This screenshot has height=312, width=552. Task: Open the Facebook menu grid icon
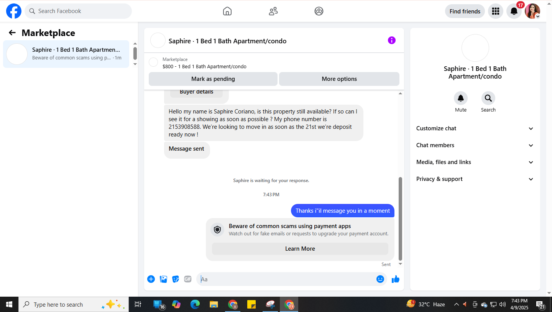[x=496, y=11]
